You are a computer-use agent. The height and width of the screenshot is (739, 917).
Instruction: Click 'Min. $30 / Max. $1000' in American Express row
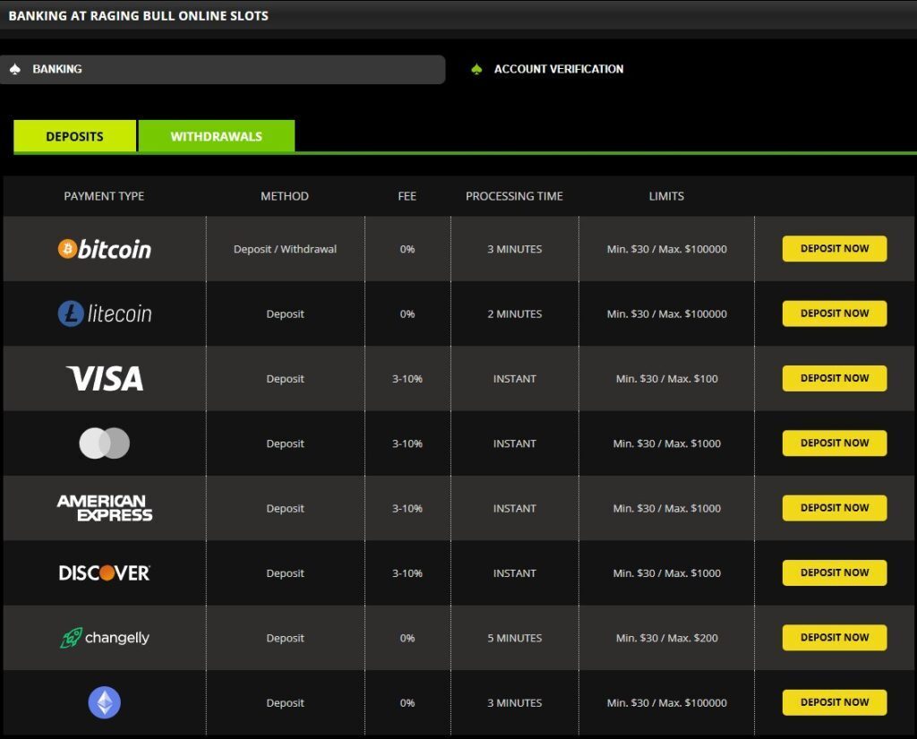click(x=666, y=509)
